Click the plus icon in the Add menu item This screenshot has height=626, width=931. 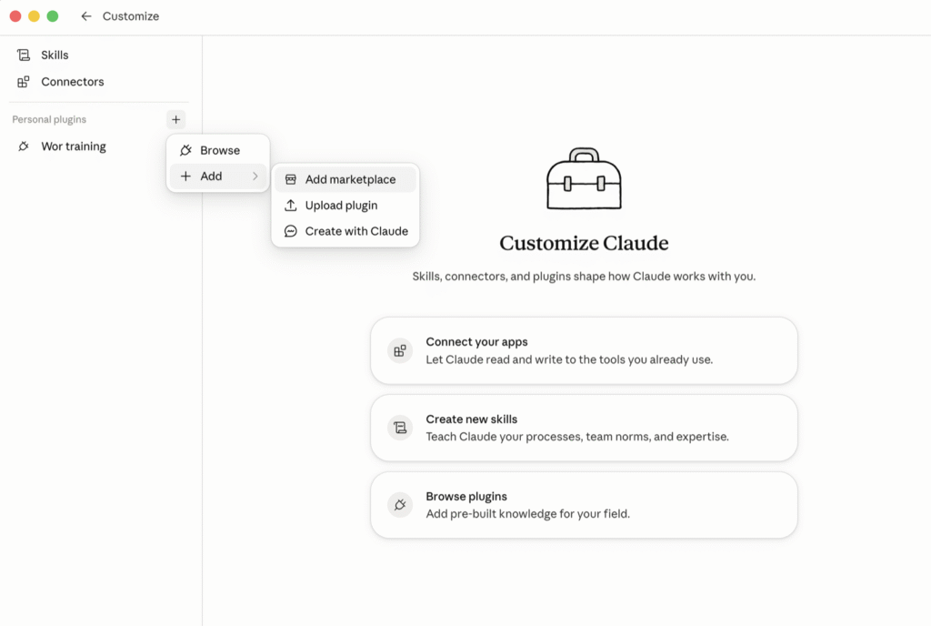(185, 176)
